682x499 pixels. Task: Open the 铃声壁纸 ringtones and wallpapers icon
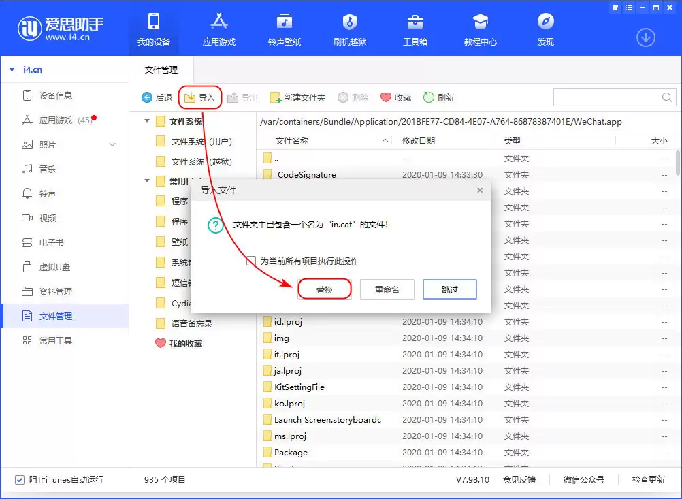(x=285, y=21)
